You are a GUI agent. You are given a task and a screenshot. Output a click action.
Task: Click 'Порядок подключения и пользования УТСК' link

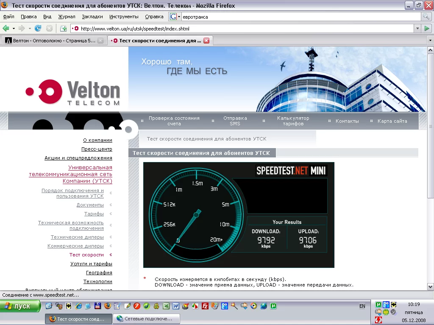[72, 193]
